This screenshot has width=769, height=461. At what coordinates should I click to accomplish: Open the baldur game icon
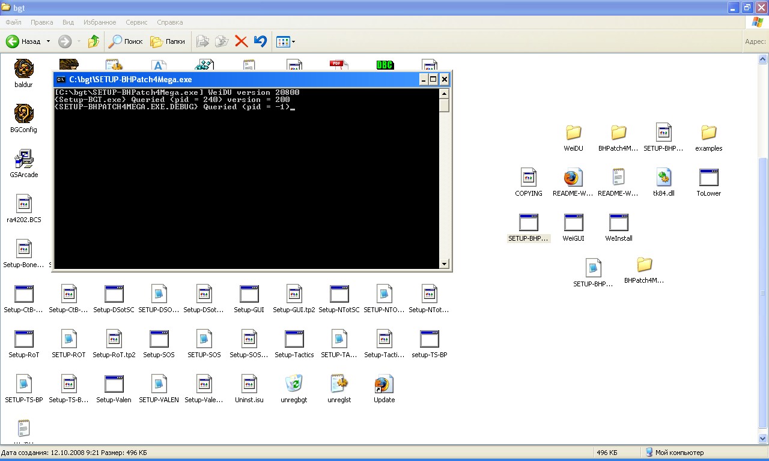(x=23, y=69)
